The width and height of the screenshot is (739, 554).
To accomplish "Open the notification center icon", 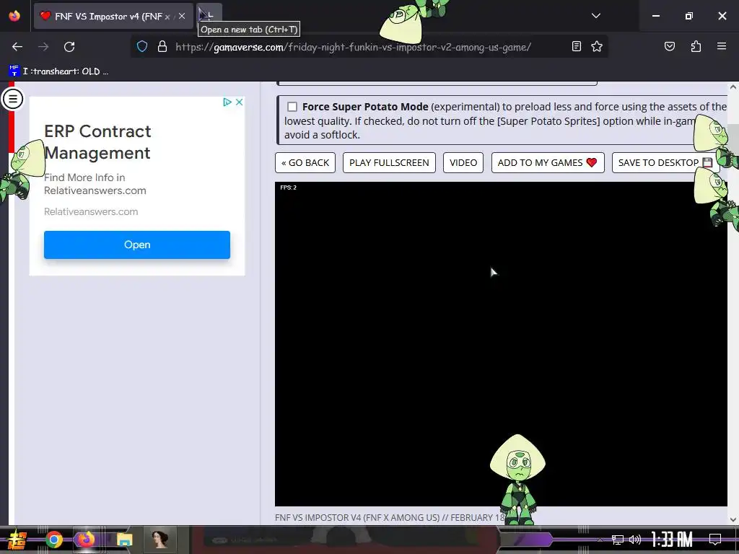I will (x=715, y=539).
